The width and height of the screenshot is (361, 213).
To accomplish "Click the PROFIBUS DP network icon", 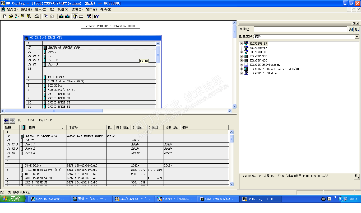I will click(246, 44).
